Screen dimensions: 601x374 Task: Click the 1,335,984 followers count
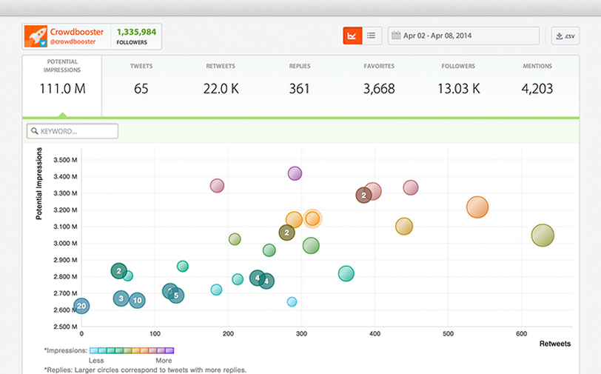[137, 32]
